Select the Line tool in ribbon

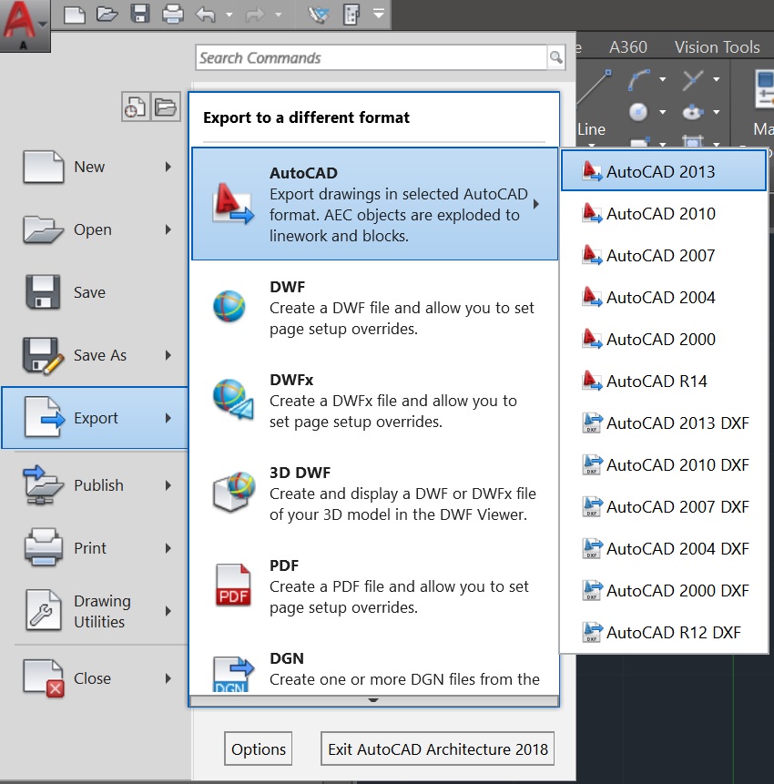coord(593,103)
